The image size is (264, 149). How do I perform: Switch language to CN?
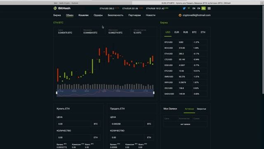pos(198,8)
